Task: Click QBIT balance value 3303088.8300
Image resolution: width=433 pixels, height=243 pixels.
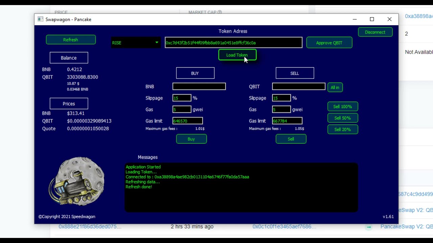Action: [x=83, y=77]
